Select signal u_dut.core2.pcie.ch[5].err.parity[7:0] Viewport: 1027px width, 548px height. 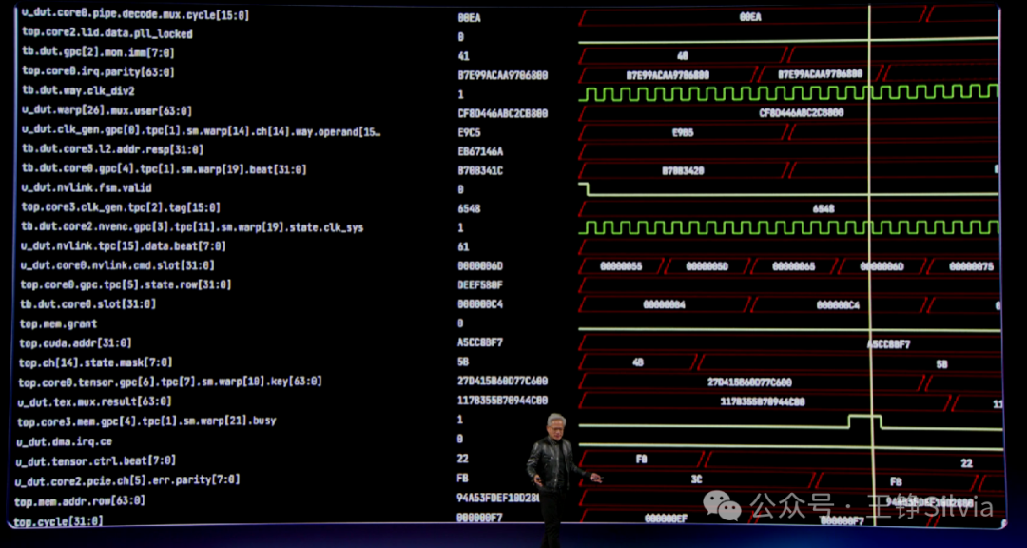click(x=127, y=480)
